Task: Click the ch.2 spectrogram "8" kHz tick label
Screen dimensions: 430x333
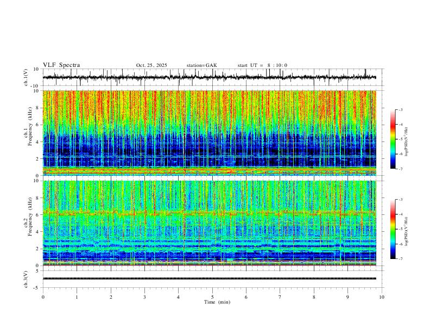Action: [37, 198]
